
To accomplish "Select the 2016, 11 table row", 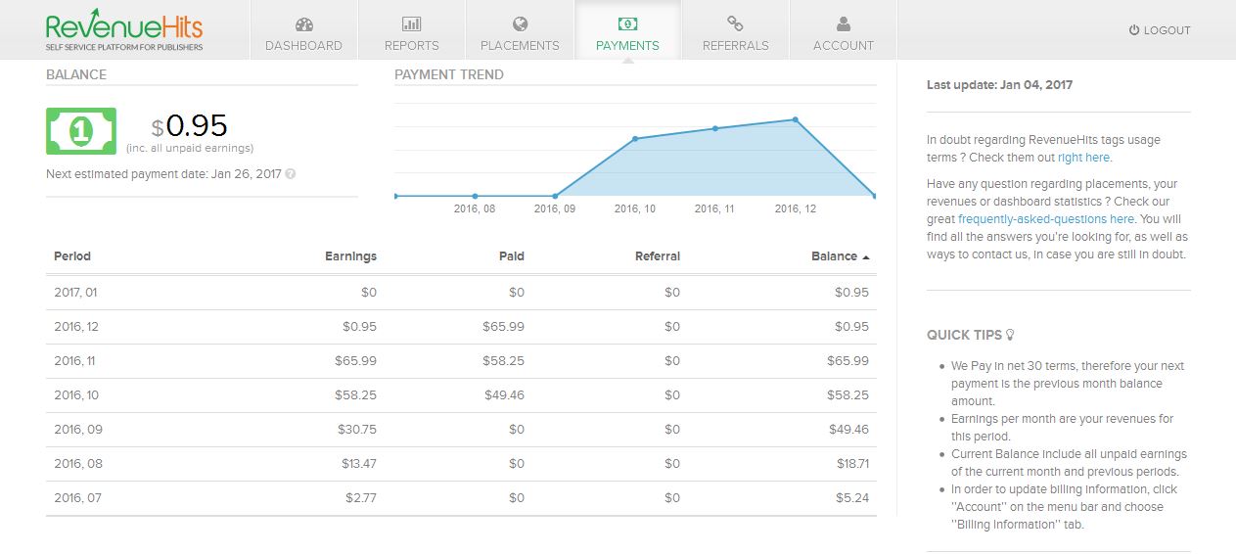I will (x=461, y=361).
